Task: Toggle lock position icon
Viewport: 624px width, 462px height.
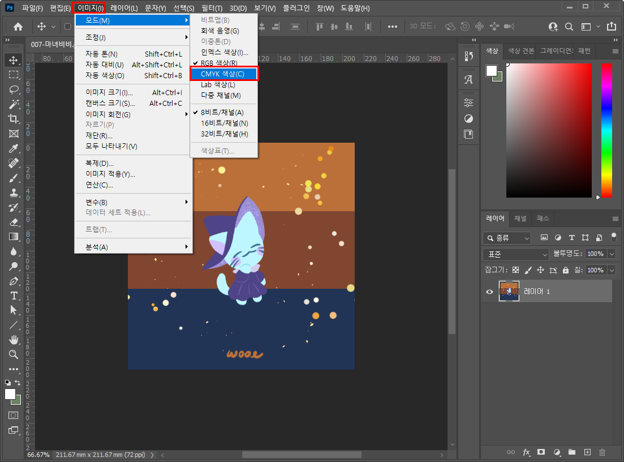Action: tap(540, 270)
